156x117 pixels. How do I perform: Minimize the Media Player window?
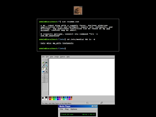[x=92, y=106]
